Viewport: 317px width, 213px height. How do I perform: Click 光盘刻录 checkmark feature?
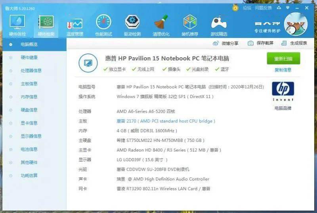[x=197, y=69]
